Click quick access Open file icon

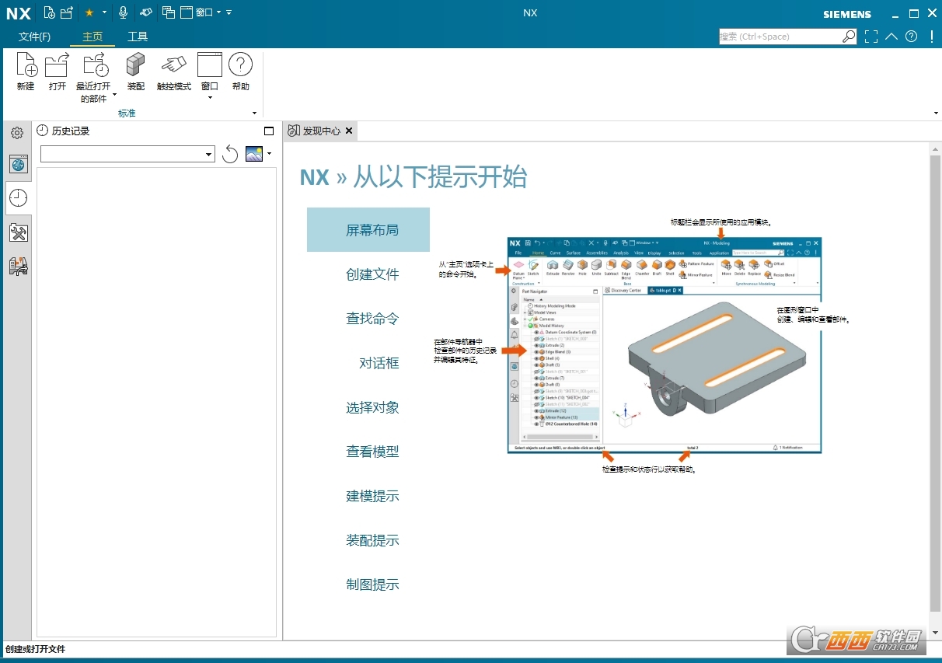click(x=67, y=12)
